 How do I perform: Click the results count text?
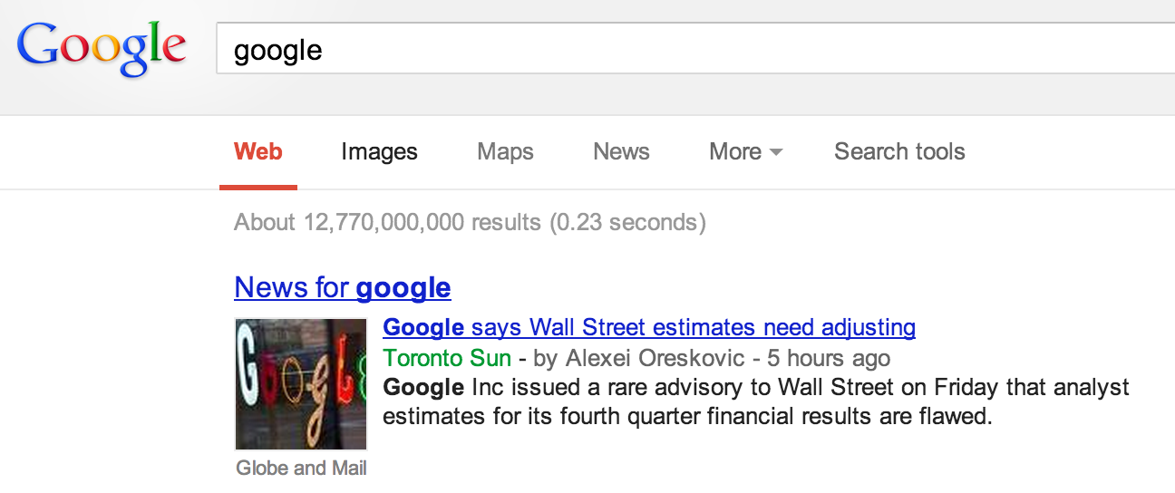point(470,222)
